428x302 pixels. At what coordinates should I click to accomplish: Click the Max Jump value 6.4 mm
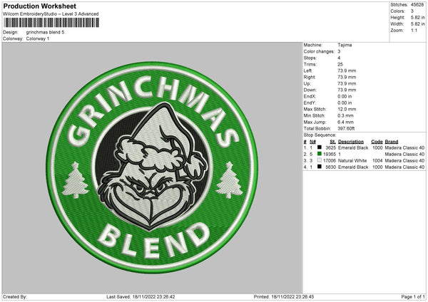[345, 122]
